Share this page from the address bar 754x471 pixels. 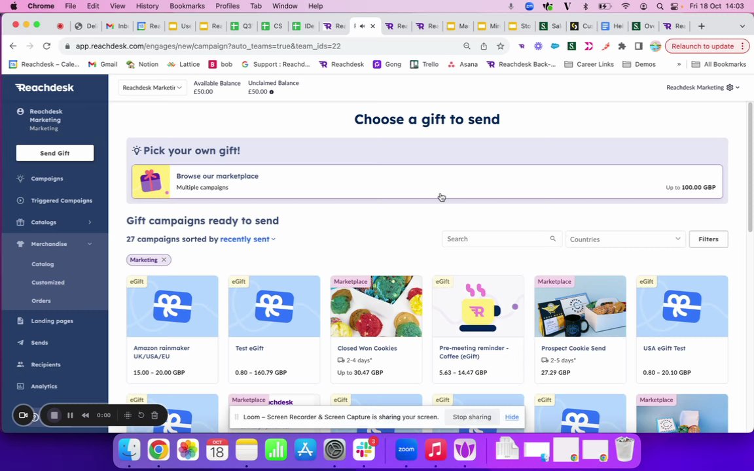[484, 46]
